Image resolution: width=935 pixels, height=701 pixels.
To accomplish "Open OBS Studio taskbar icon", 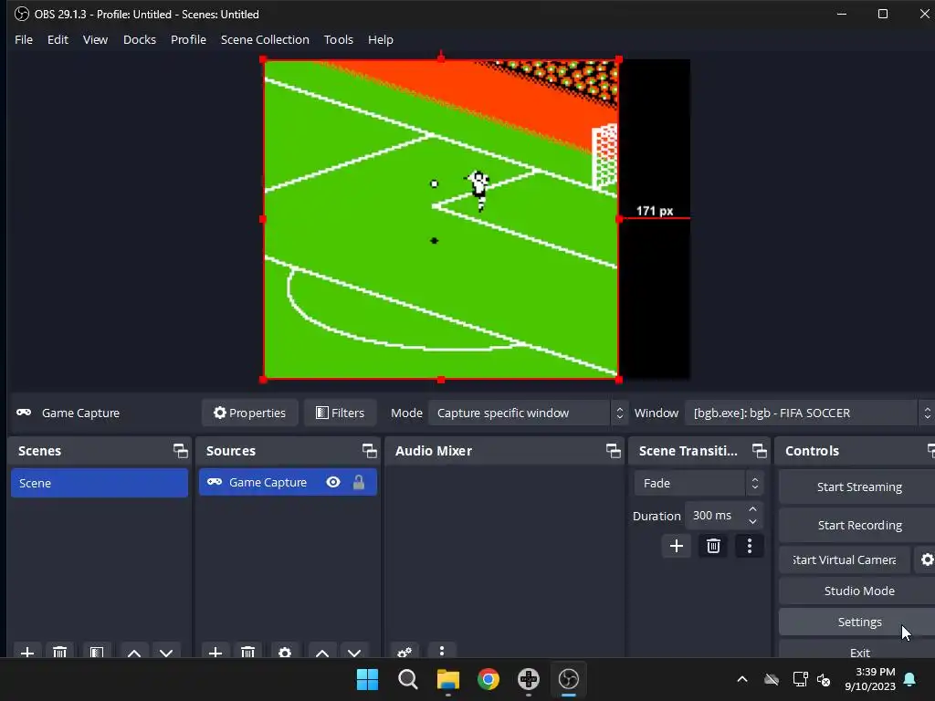I will click(568, 679).
